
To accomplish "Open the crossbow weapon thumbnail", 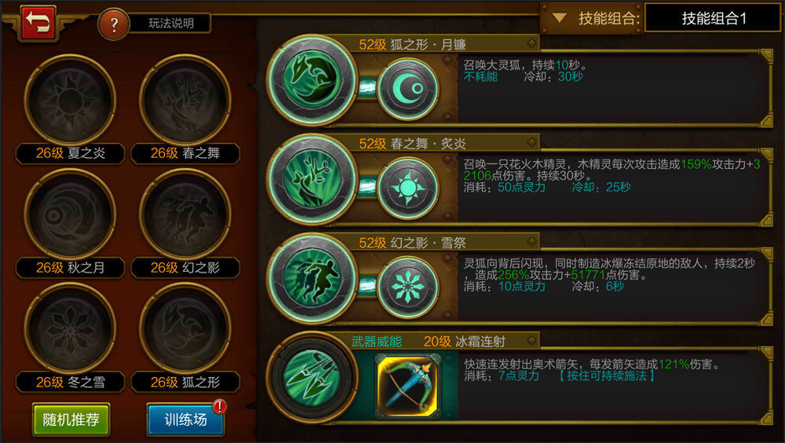I will click(x=408, y=386).
